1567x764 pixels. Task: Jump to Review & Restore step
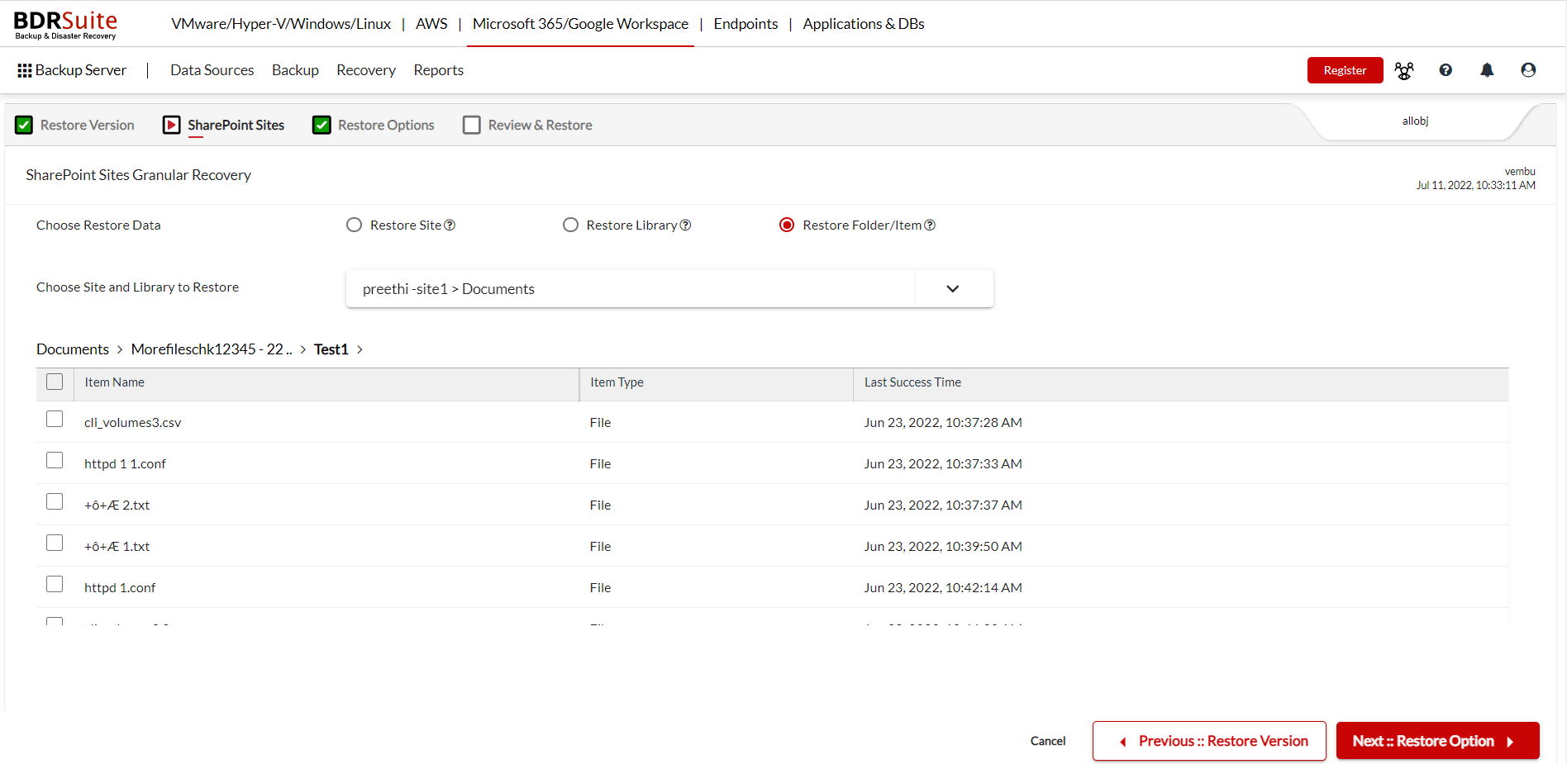(x=540, y=125)
